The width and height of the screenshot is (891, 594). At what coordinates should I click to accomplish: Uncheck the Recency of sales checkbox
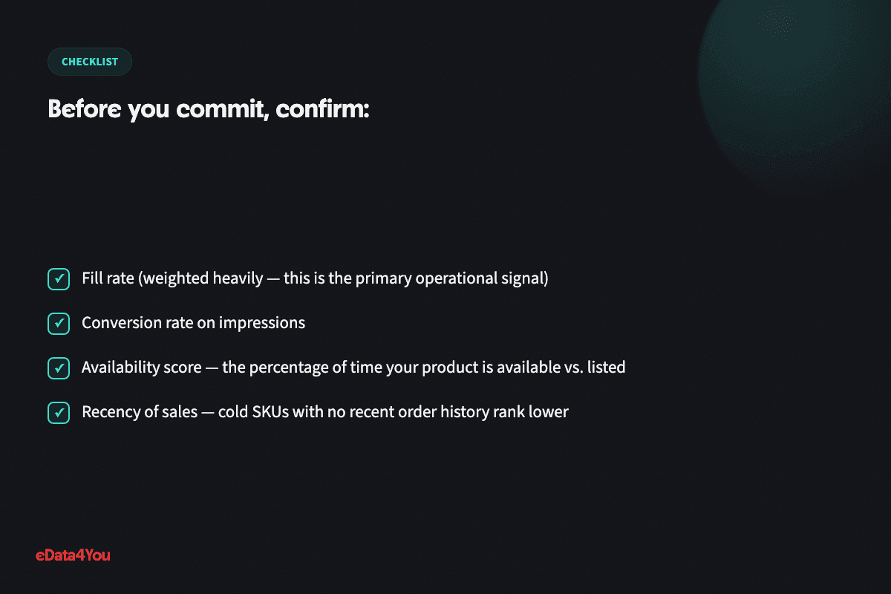click(59, 413)
